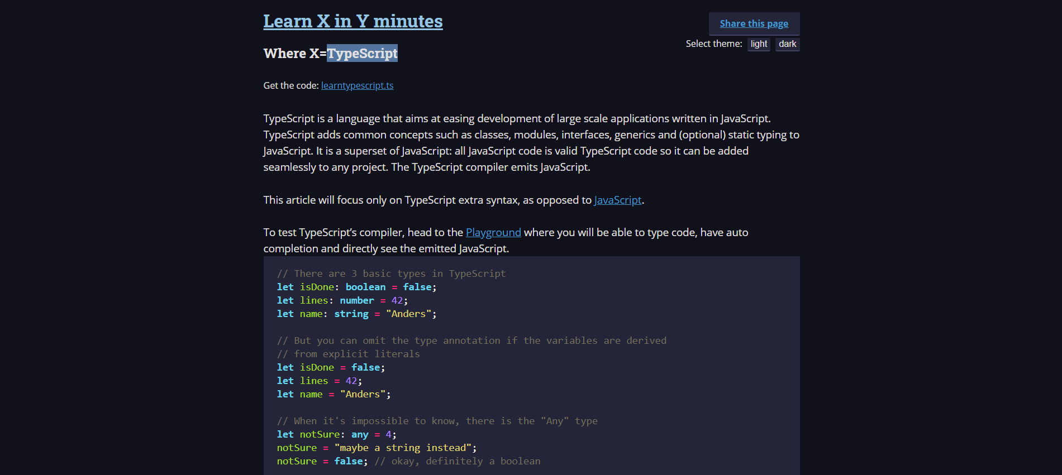Click the comment '// from explicit literals'
The width and height of the screenshot is (1062, 475).
[348, 354]
